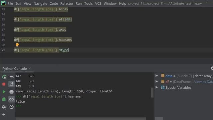Stop the running console process
This screenshot has width=213, height=120.
point(4,84)
